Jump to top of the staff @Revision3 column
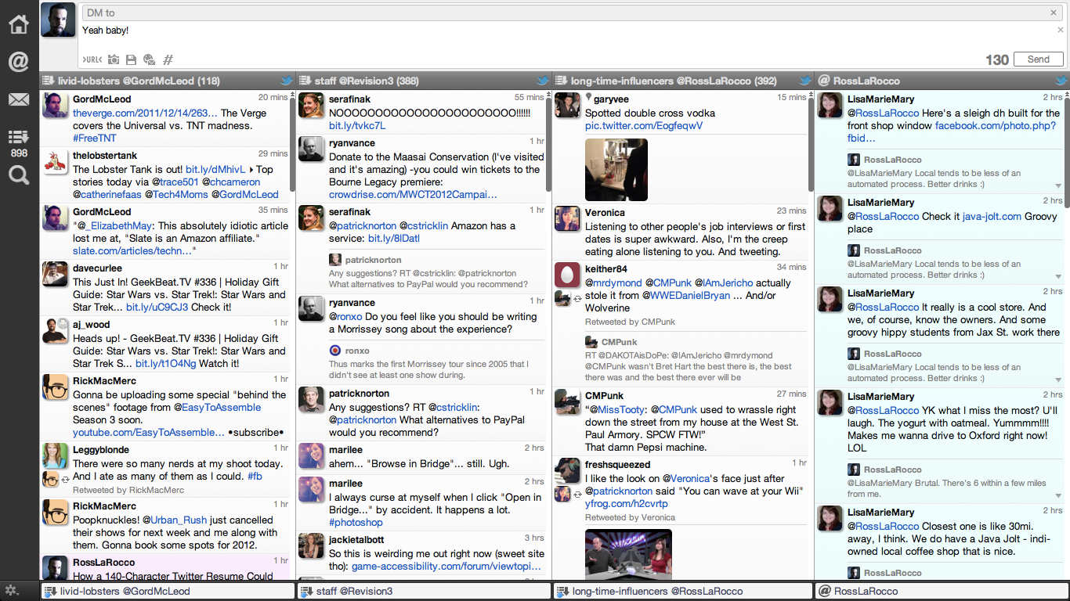This screenshot has width=1070, height=601. (549, 94)
